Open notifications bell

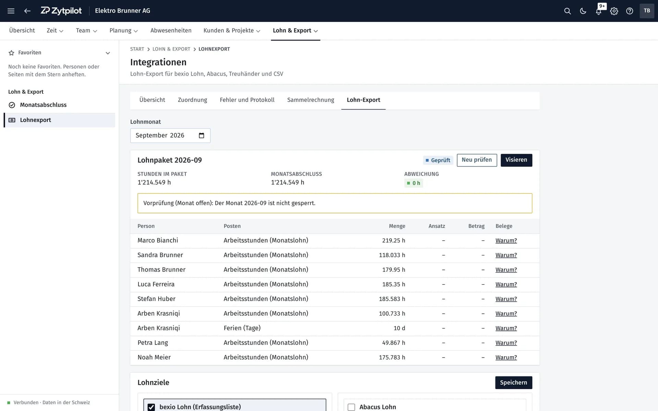click(x=598, y=11)
